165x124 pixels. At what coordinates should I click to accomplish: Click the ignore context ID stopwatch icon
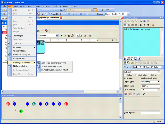tap(139, 94)
